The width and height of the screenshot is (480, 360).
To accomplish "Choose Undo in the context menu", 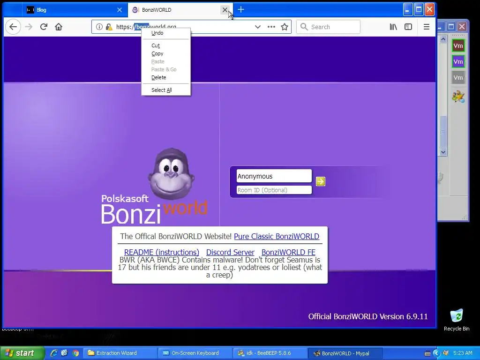I will click(x=166, y=33).
